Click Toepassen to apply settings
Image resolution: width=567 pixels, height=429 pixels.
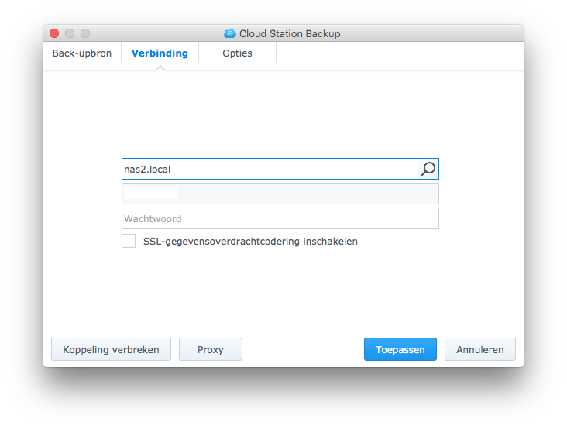tap(400, 349)
